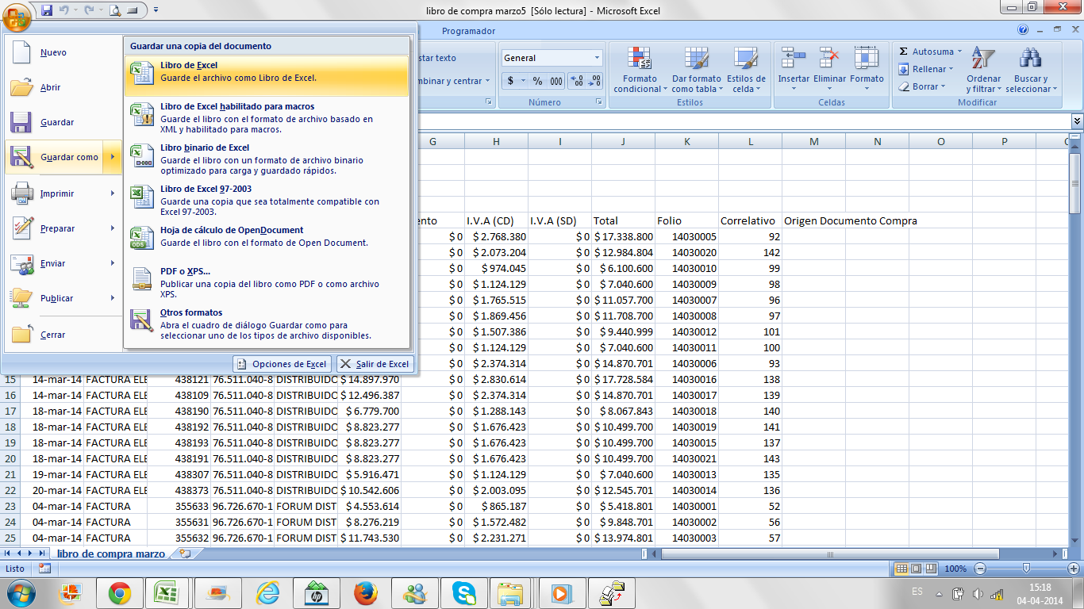
Task: Open the Autosuma dropdown arrow
Action: click(959, 52)
